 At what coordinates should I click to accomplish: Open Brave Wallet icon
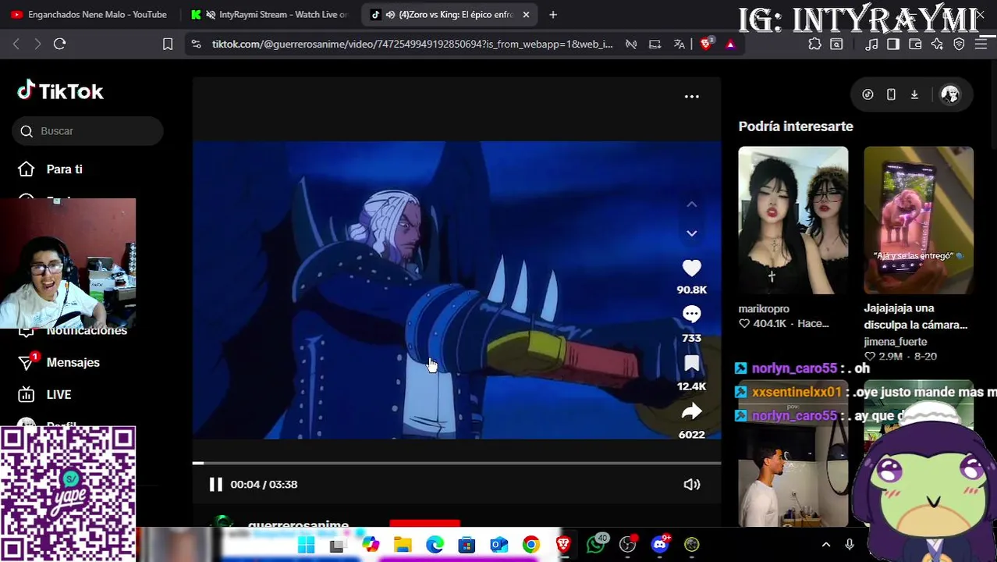915,44
